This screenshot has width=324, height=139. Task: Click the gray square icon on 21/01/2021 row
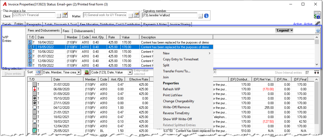(x=35, y=112)
